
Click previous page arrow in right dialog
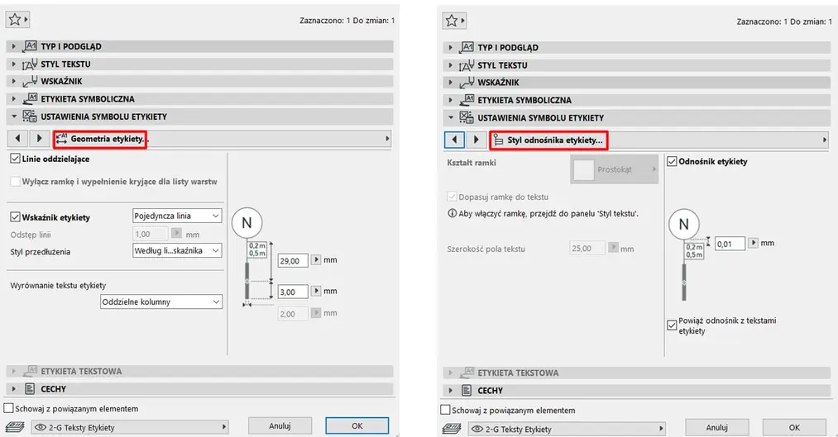point(454,140)
